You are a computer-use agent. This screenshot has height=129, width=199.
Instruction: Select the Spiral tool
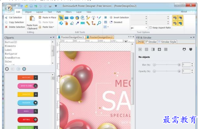pyautogui.click(x=82, y=18)
